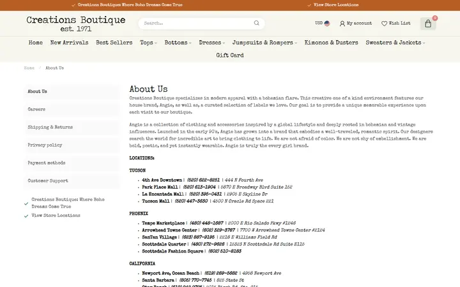Expand the Bottoms menu dropdown
This screenshot has height=287, width=460.
pos(178,43)
